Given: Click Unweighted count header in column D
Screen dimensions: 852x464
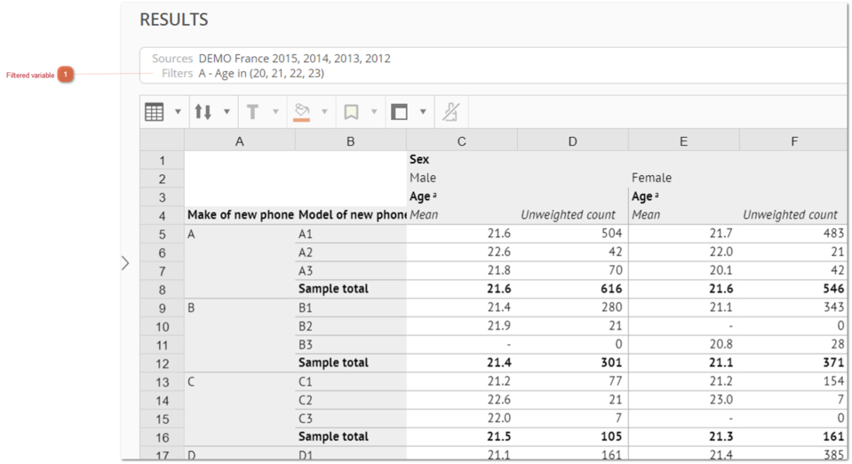Looking at the screenshot, I should (568, 215).
